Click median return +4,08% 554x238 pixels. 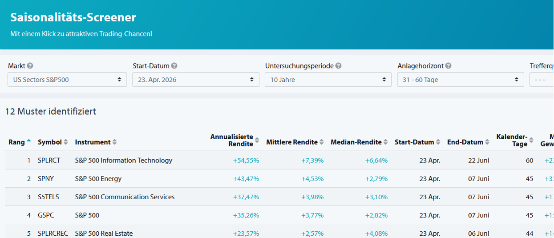tap(376, 233)
